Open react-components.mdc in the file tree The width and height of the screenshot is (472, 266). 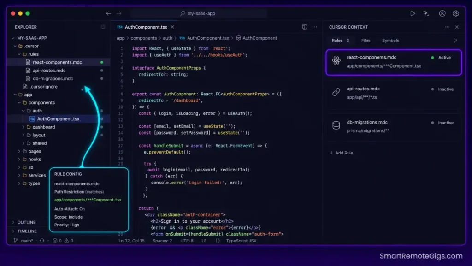[57, 62]
